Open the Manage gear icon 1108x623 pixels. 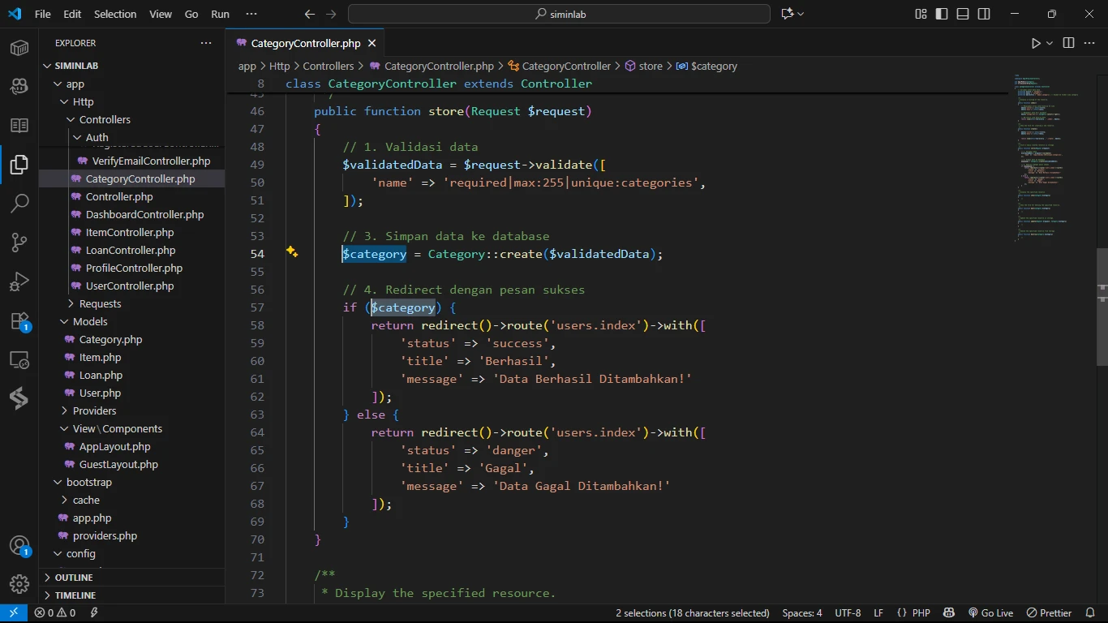[x=19, y=583]
